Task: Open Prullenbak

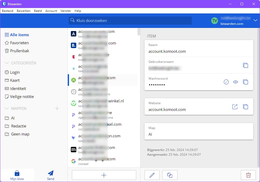Action: point(17,51)
